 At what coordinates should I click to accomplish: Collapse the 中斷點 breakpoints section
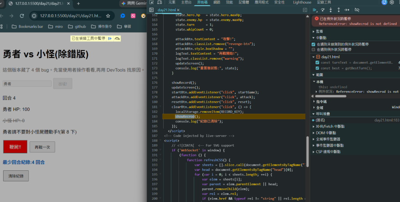[x=314, y=38]
